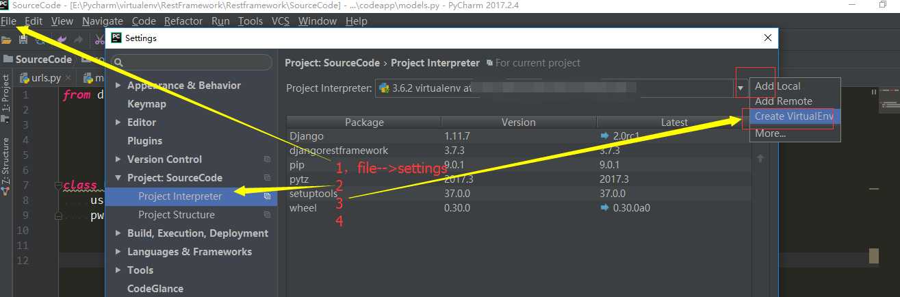Click the Settings search field
Screen dimensions: 900x297
point(192,62)
